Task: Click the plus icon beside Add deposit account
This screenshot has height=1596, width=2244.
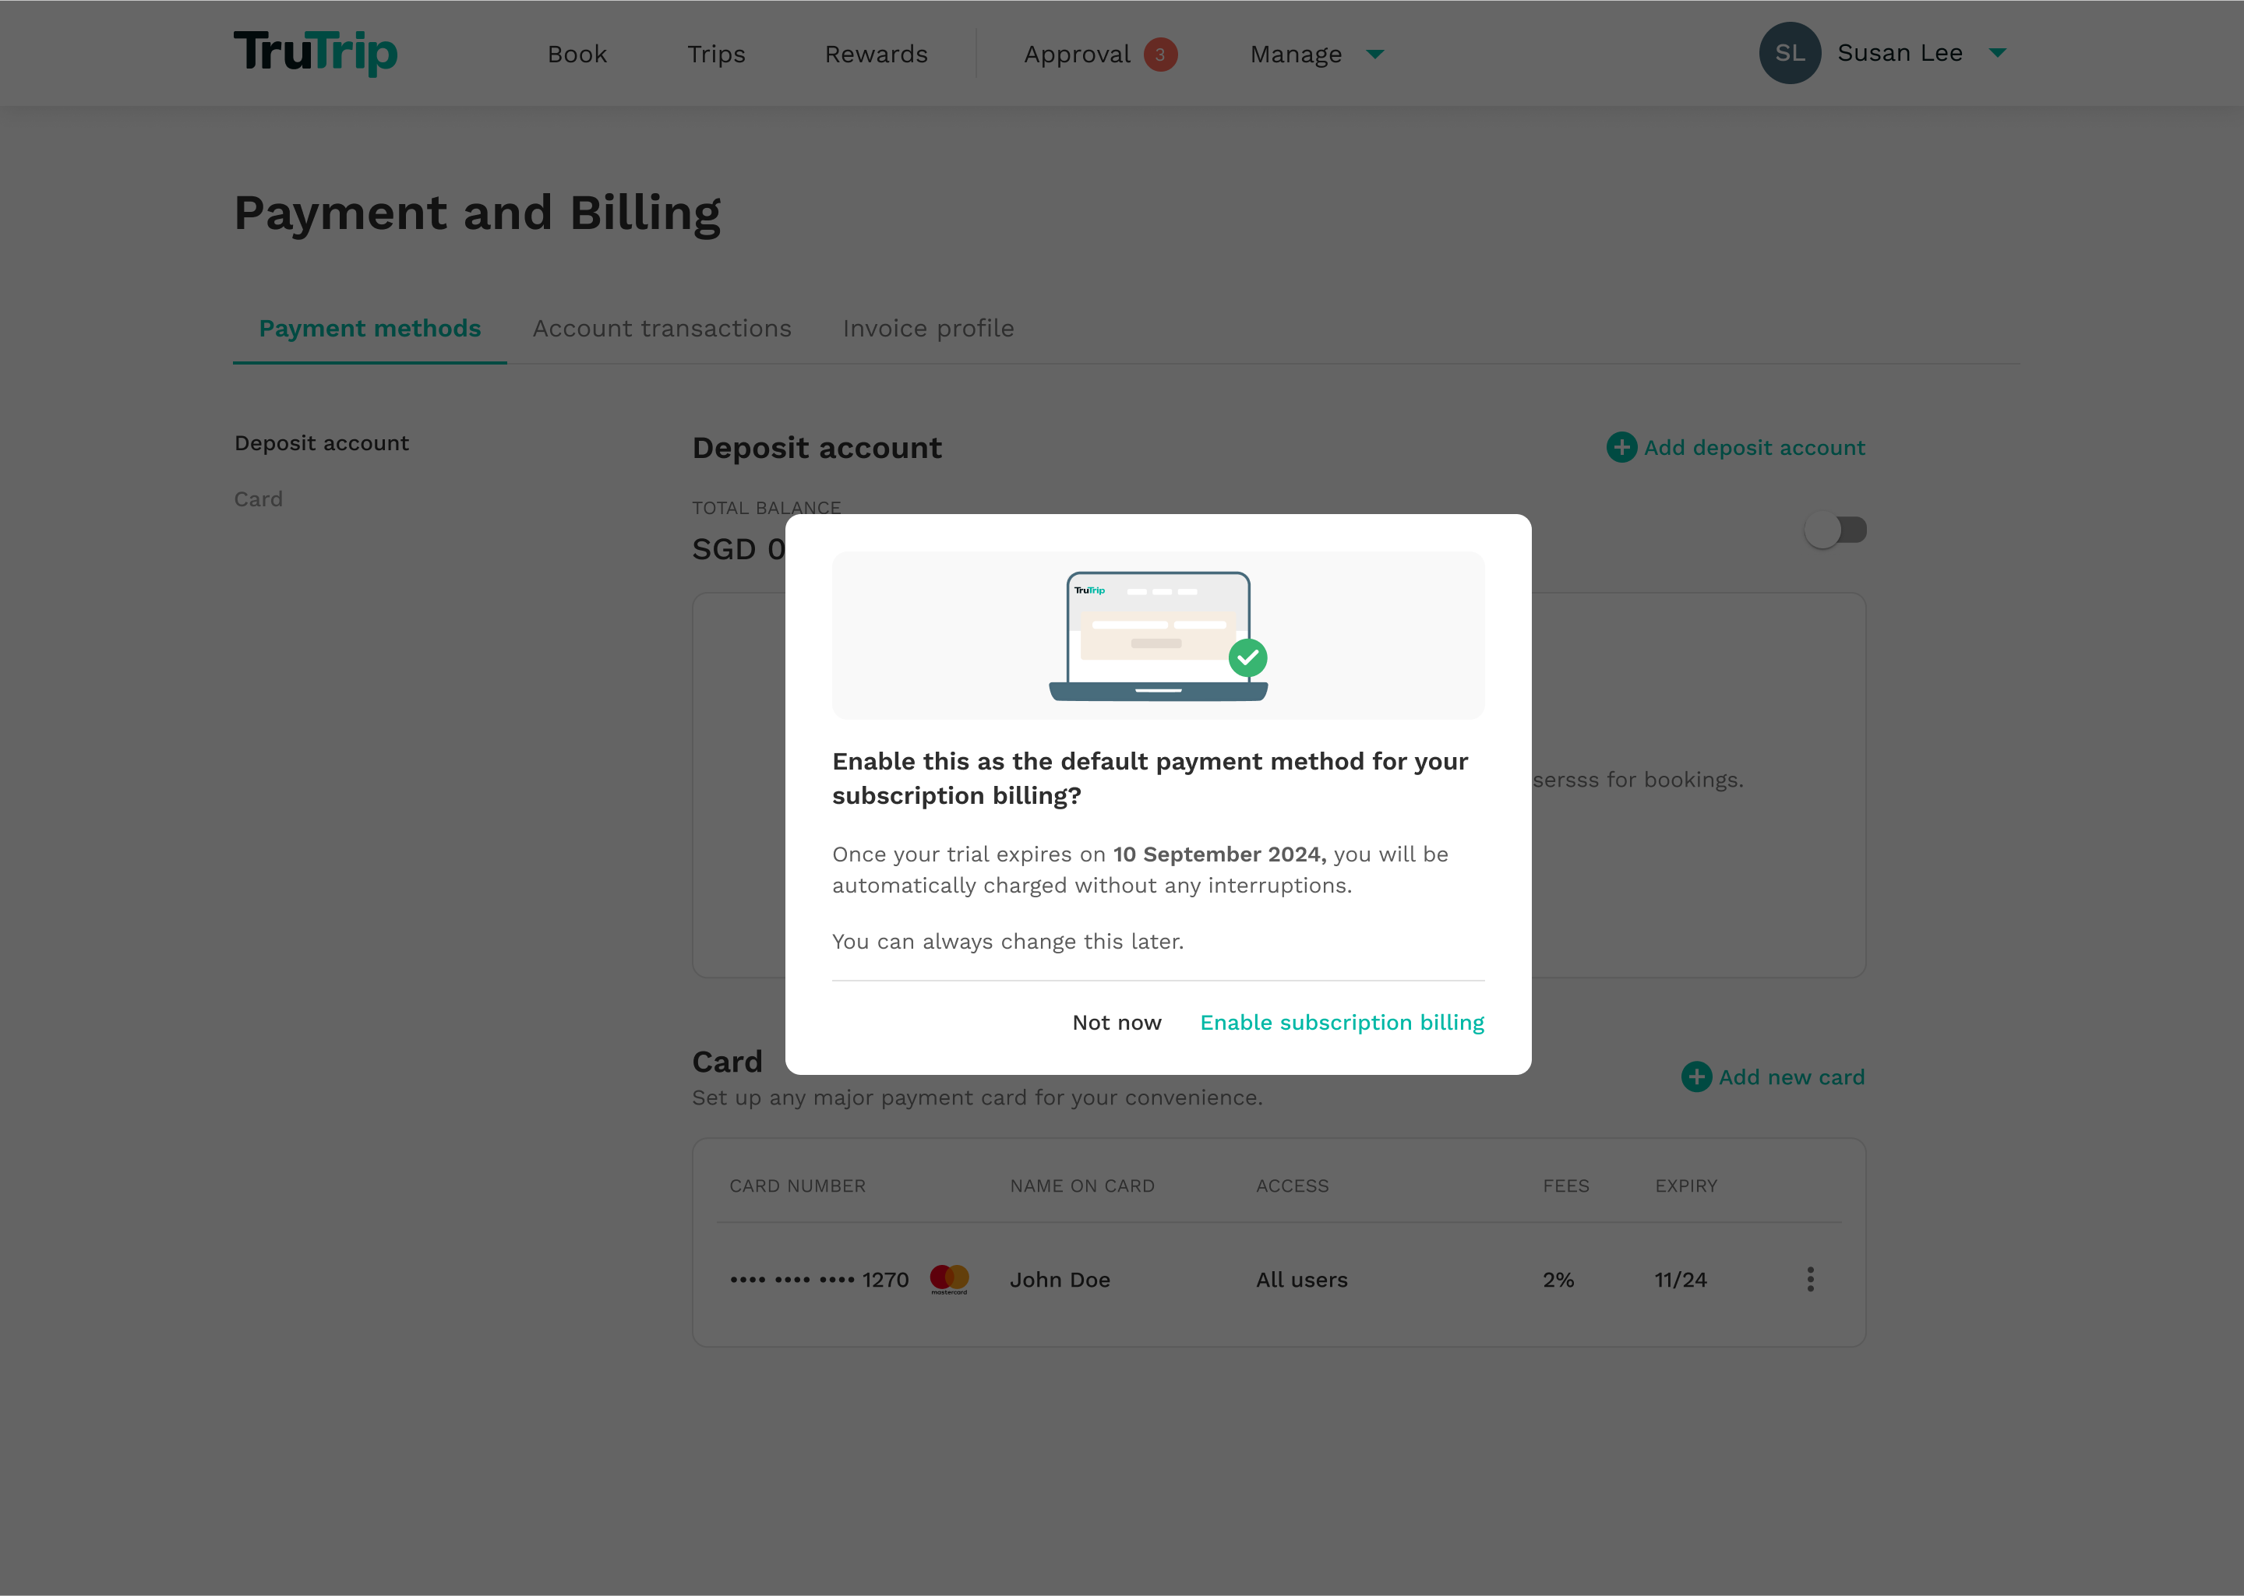Action: tap(1621, 447)
